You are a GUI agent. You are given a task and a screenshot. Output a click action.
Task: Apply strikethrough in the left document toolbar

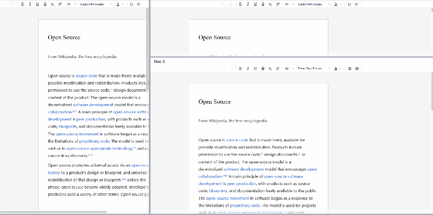(x=45, y=4)
